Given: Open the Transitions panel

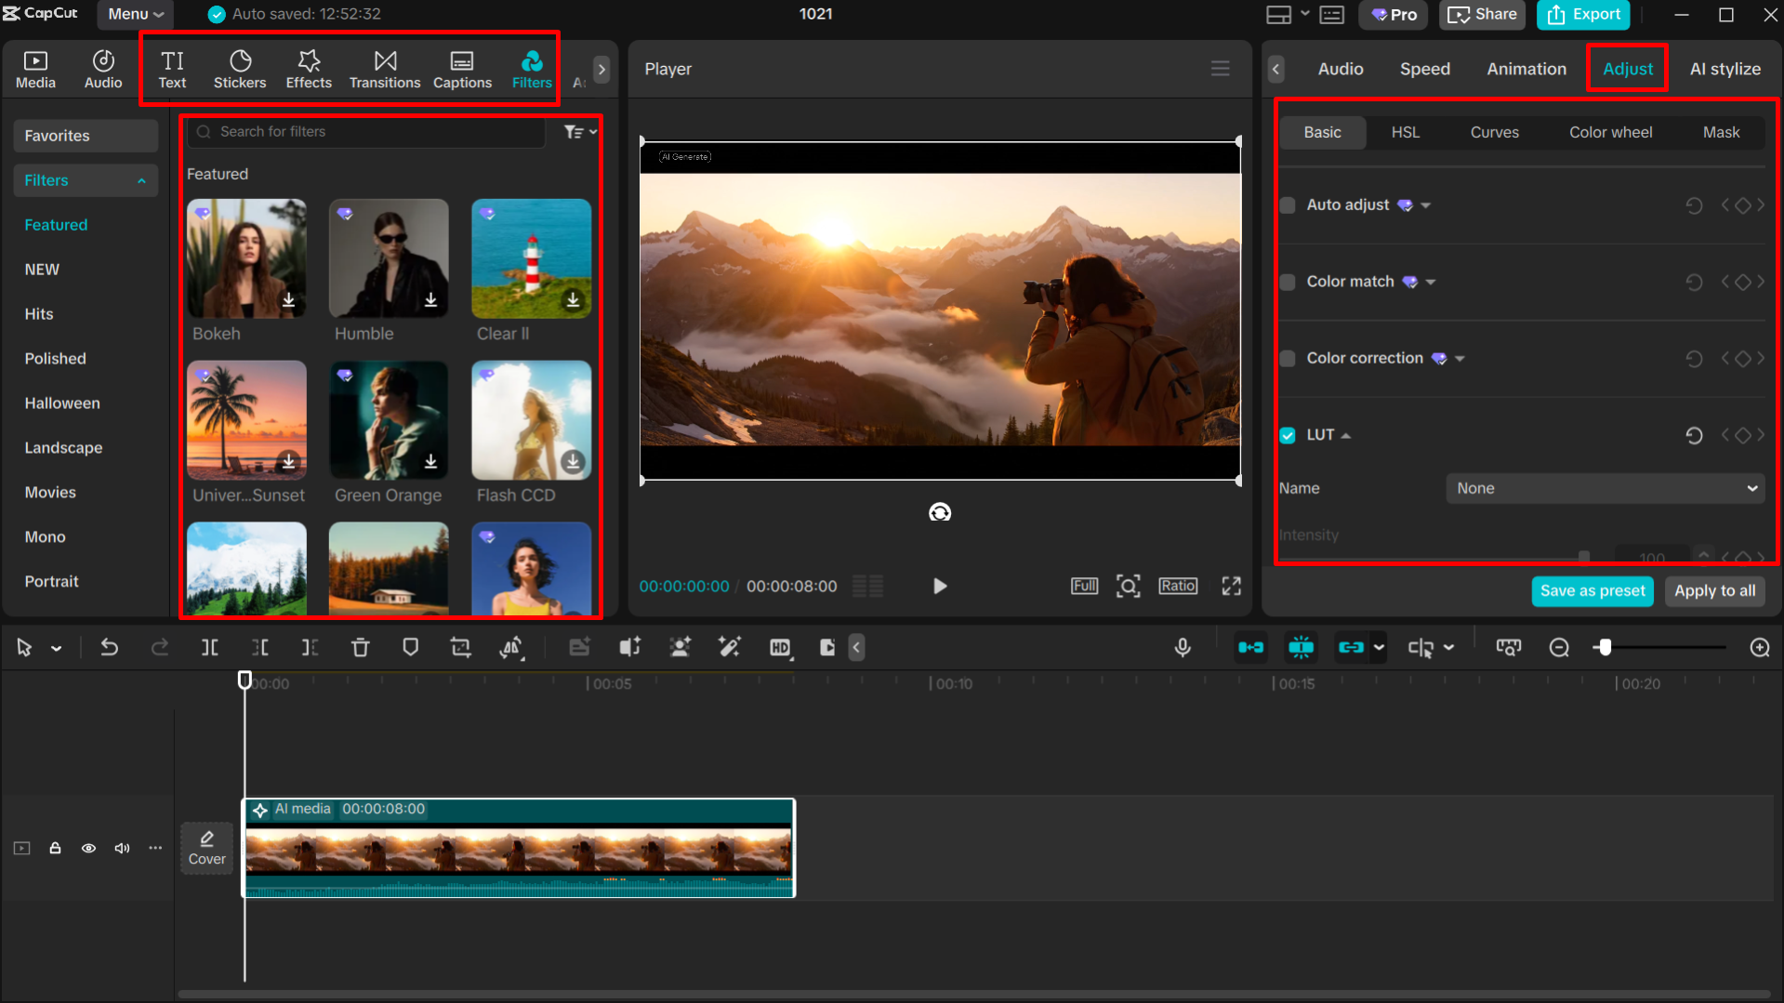Looking at the screenshot, I should click(x=384, y=68).
